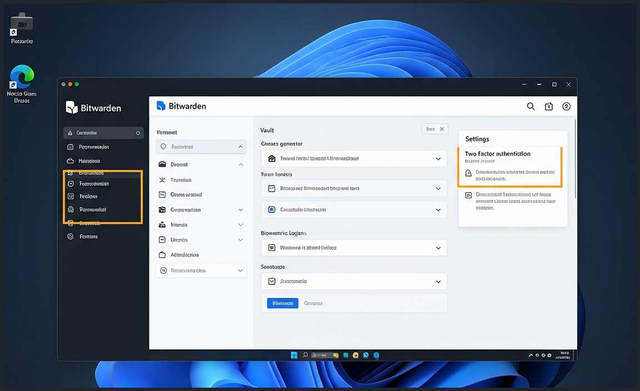Open the help question-mark icon in header
This screenshot has width=640, height=391.
pyautogui.click(x=566, y=107)
